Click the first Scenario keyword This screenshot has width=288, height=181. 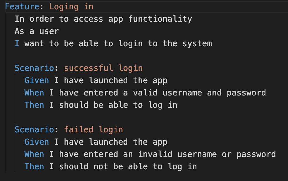(34, 68)
